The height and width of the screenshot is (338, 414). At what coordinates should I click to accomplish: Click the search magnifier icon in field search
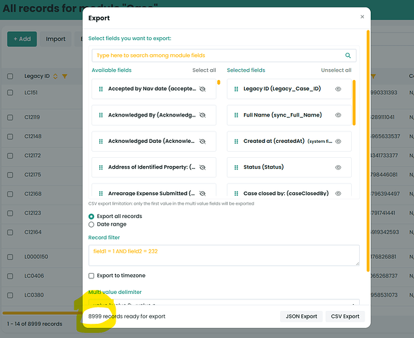click(348, 56)
